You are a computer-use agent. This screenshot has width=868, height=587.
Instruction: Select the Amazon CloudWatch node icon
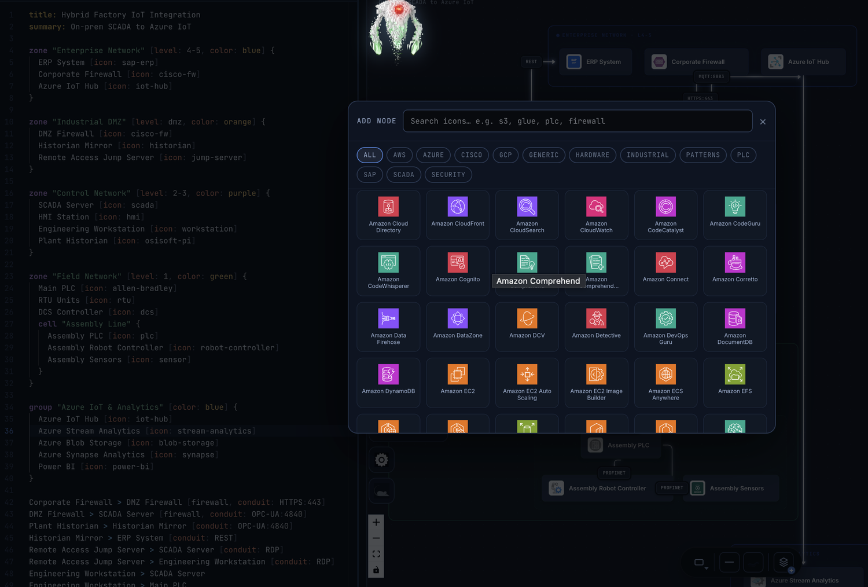pyautogui.click(x=597, y=215)
